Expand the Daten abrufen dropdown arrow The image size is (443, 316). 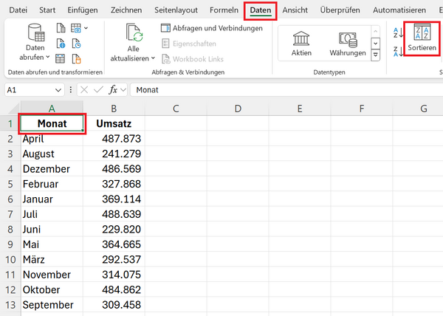48,57
